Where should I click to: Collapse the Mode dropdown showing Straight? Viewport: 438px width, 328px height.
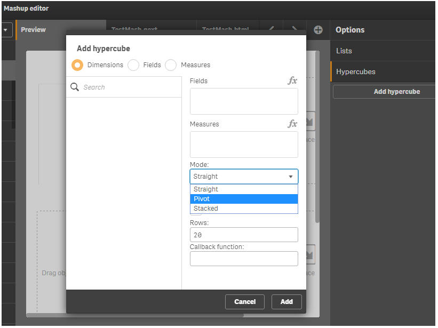coord(244,177)
